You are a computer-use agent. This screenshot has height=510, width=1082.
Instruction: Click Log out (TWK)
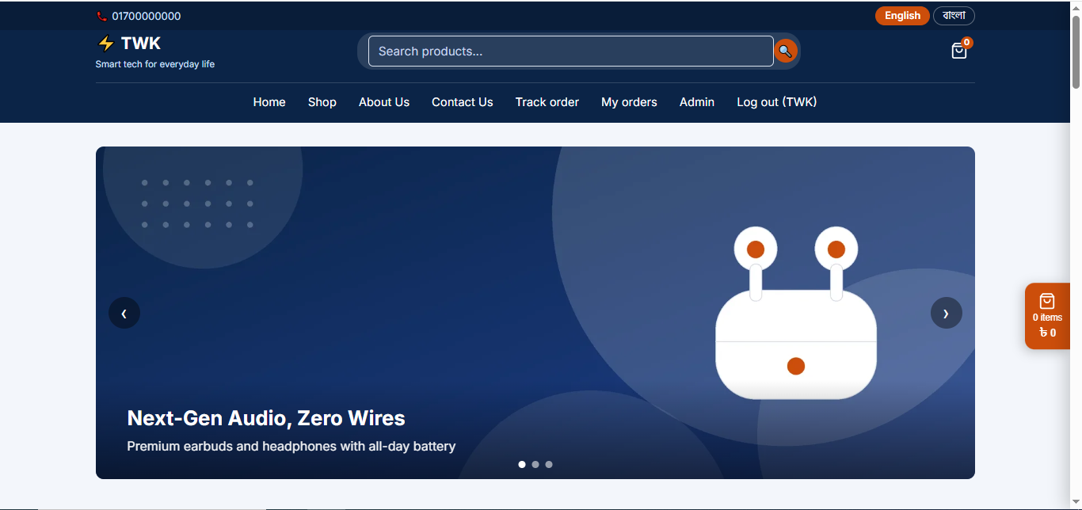click(777, 102)
